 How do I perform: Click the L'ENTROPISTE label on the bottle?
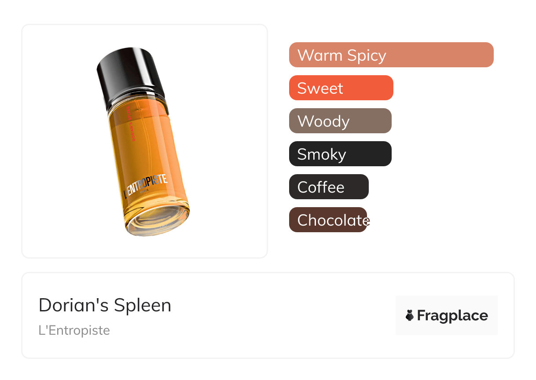click(145, 185)
